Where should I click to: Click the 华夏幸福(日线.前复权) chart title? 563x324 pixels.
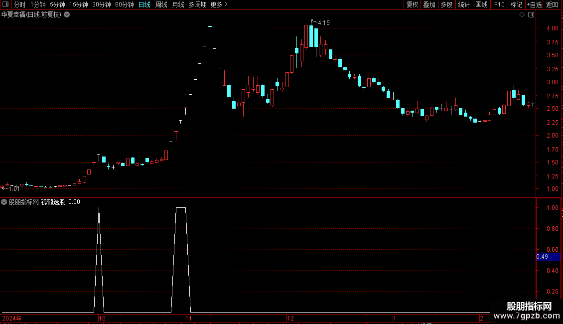[x=31, y=15]
